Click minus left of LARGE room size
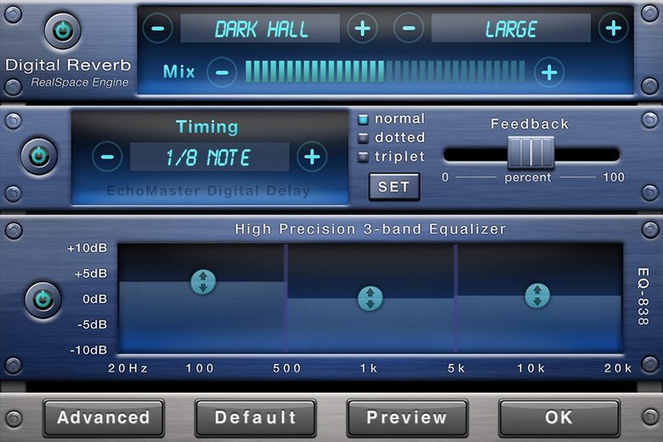Viewport: 663px width, 442px height. 409,28
